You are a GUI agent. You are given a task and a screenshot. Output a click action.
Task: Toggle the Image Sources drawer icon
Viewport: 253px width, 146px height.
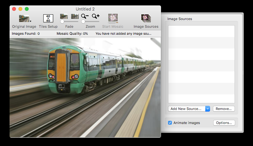coord(146,18)
